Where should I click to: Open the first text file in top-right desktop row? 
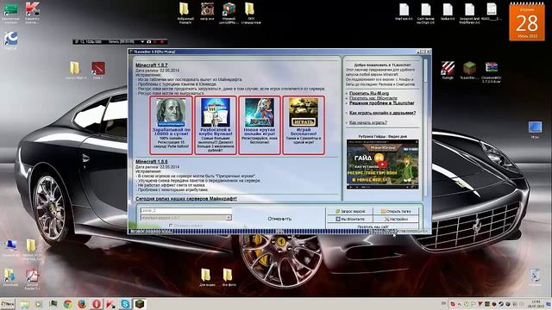coord(404,12)
